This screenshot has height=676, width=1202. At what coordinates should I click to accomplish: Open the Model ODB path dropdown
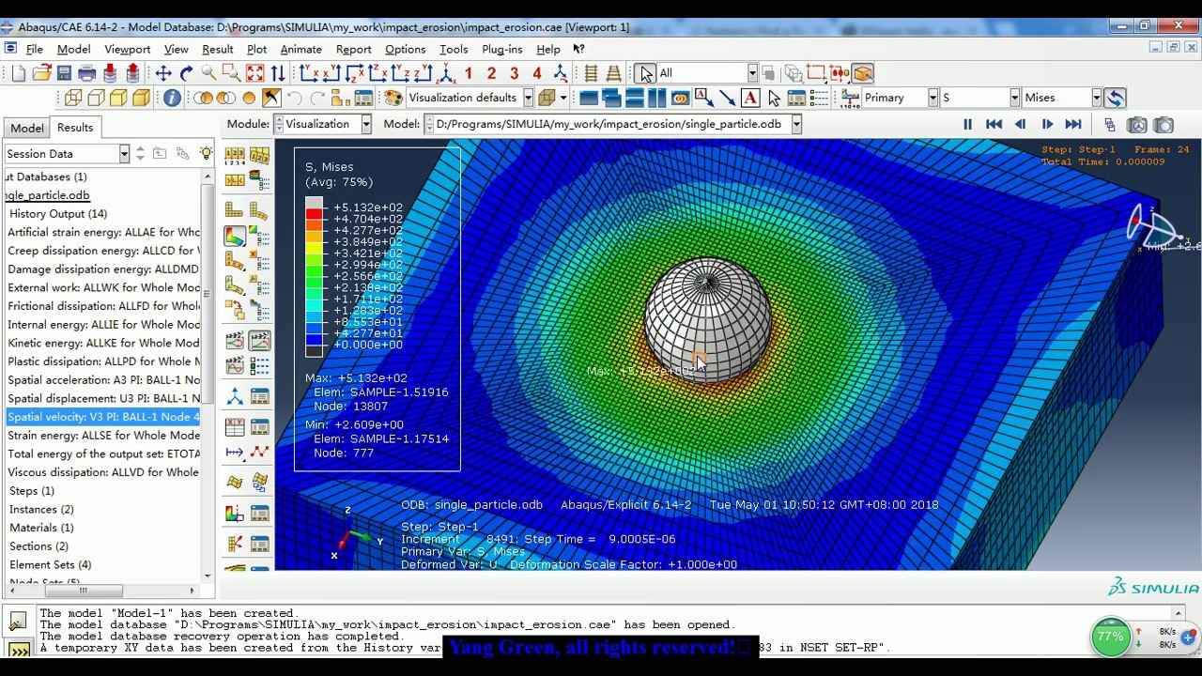796,124
